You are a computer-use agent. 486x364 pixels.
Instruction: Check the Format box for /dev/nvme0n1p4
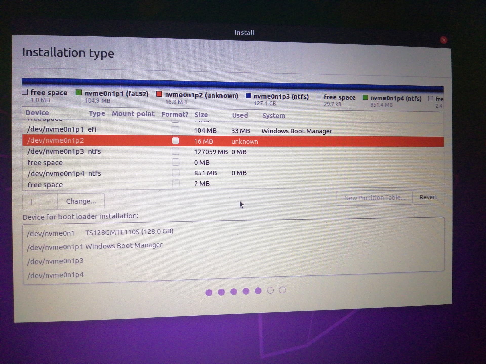pos(176,173)
